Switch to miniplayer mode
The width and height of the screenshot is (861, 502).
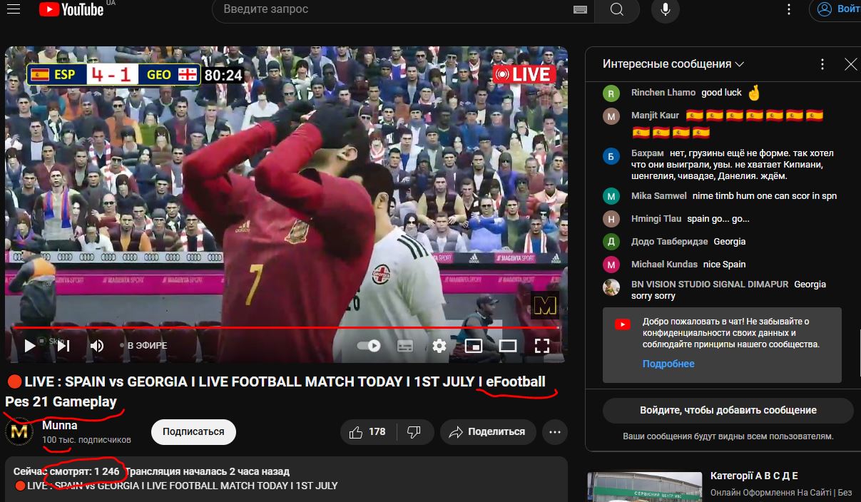point(474,346)
